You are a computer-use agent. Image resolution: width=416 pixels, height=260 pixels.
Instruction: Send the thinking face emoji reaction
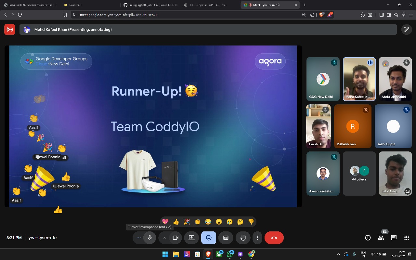coord(240,222)
